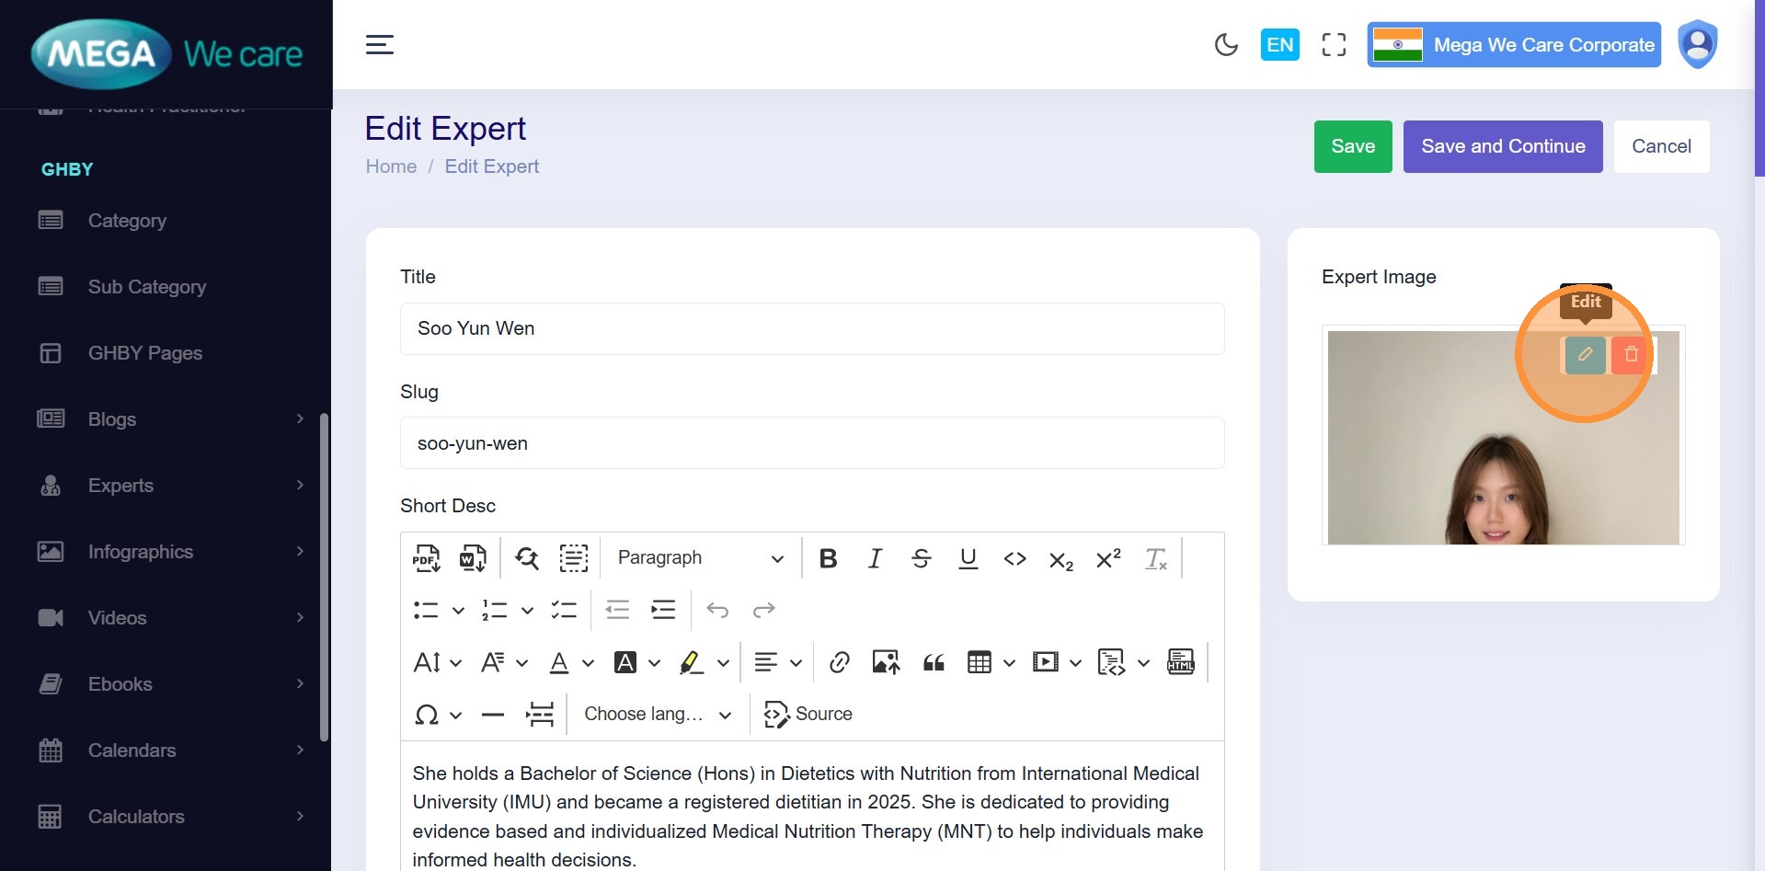
Task: Click the Export to PDF toolbar icon
Action: 426,558
